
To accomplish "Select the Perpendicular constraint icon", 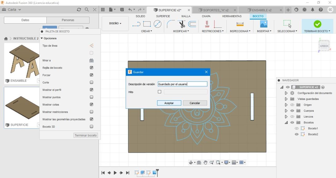I will point(218,24).
